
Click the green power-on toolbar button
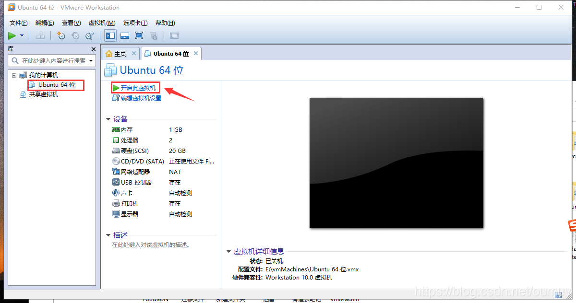coord(12,35)
